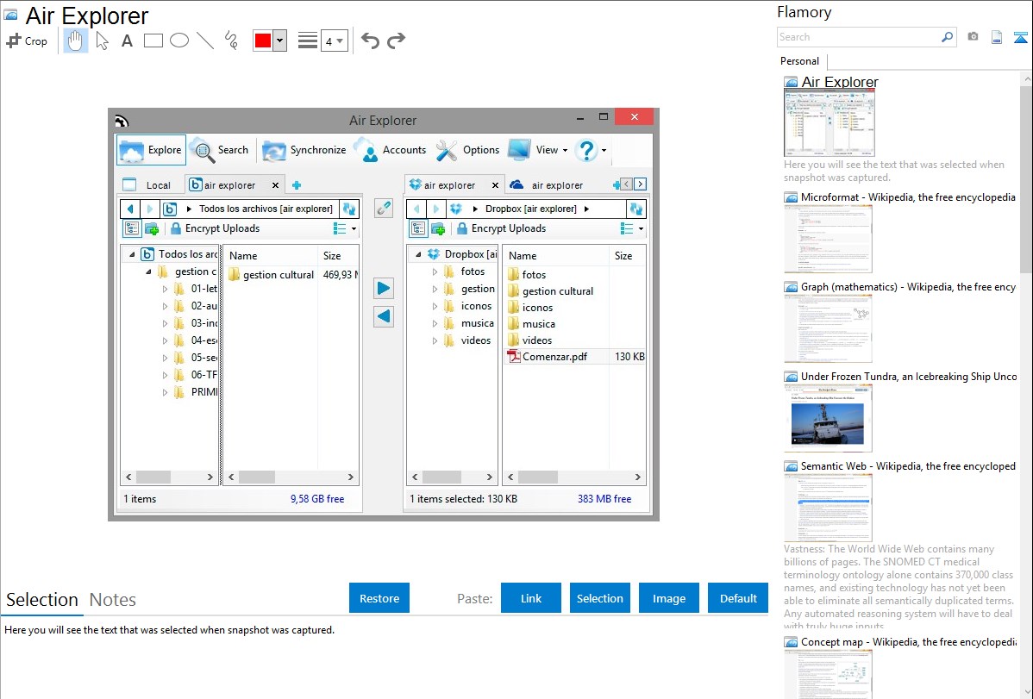Viewport: 1033px width, 699px height.
Task: Click the copy-to-left arrow button
Action: (384, 316)
